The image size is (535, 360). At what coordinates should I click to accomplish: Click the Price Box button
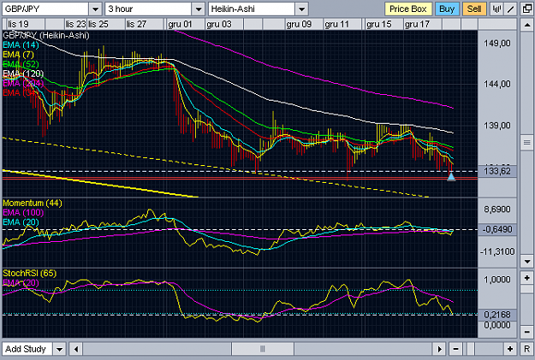pyautogui.click(x=408, y=9)
